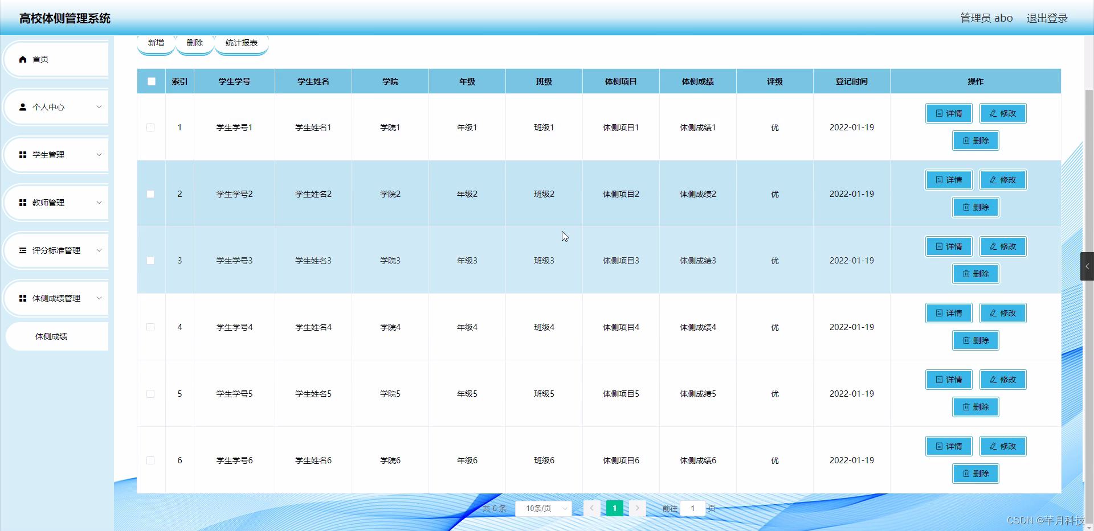Open the 10条/页 page size dropdown
The width and height of the screenshot is (1094, 531).
point(543,508)
